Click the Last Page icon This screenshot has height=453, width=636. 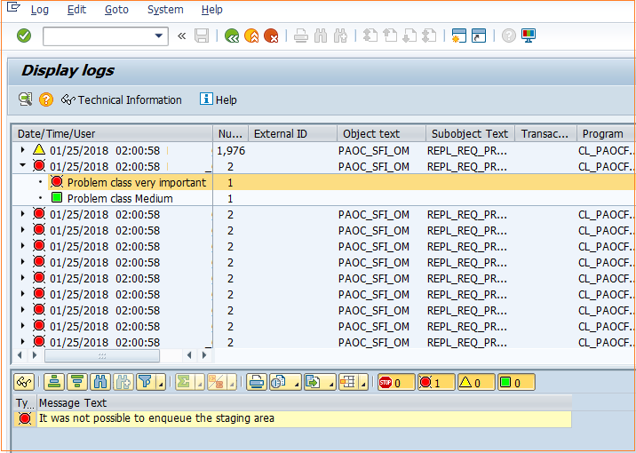[x=429, y=36]
